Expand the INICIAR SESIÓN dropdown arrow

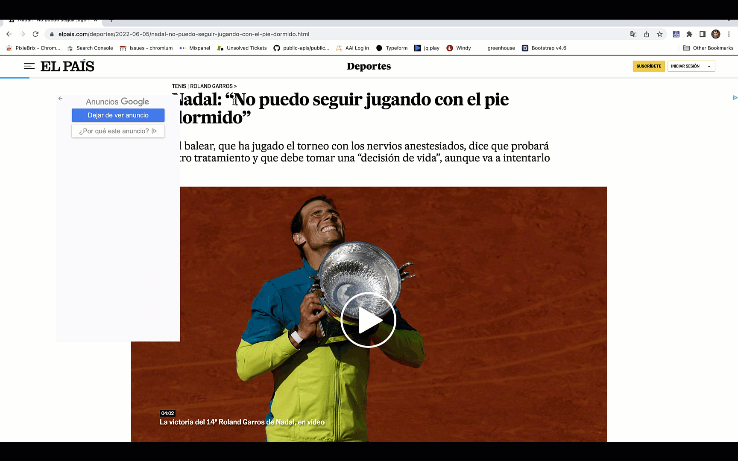pyautogui.click(x=709, y=66)
